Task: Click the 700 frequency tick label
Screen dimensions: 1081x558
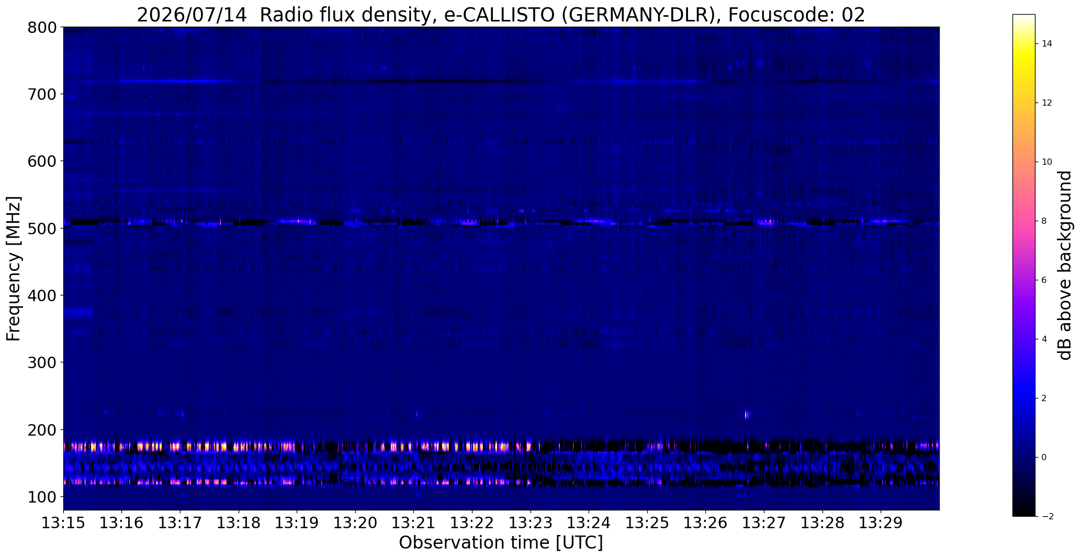Action: point(42,94)
